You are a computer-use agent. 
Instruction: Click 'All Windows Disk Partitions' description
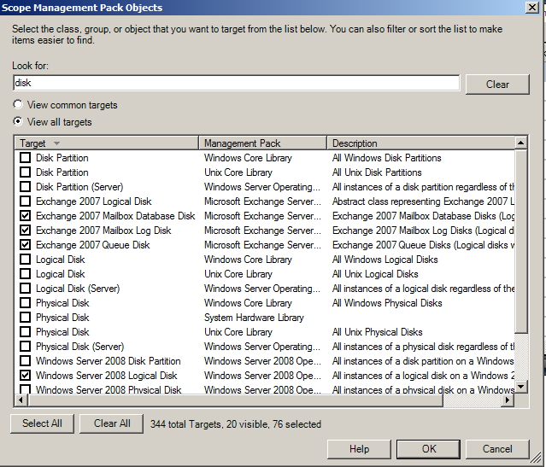tap(386, 158)
